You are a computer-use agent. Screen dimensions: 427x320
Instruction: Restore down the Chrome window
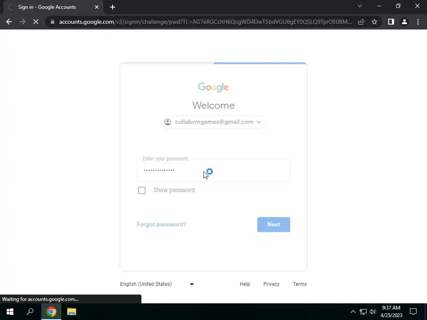pos(398,6)
